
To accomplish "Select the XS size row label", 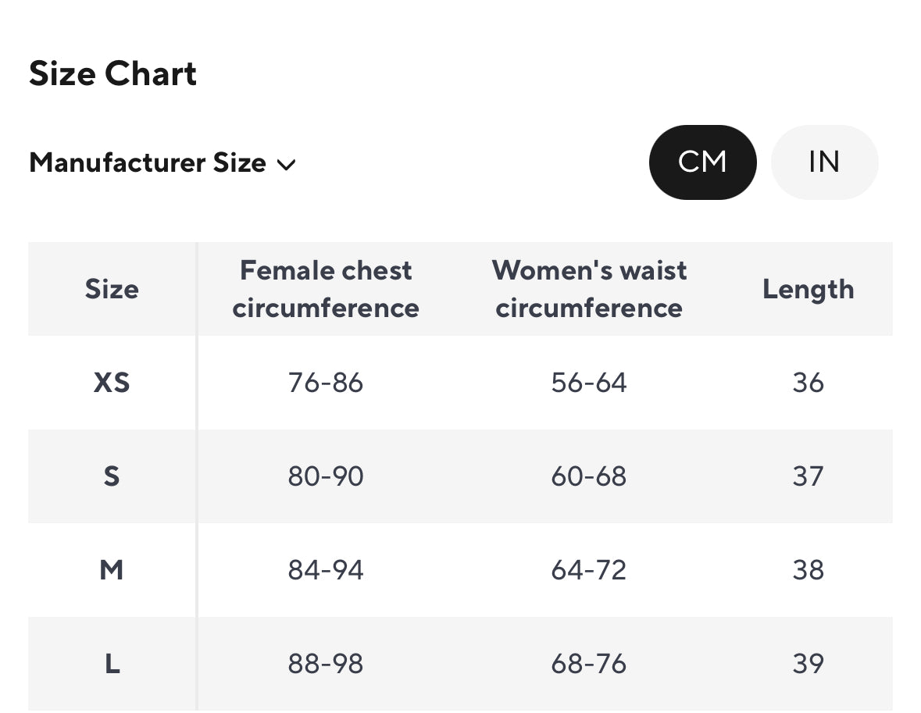I will click(112, 383).
